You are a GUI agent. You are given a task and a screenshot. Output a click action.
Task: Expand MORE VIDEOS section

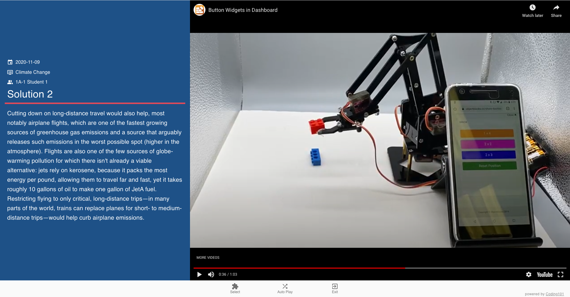pyautogui.click(x=208, y=258)
